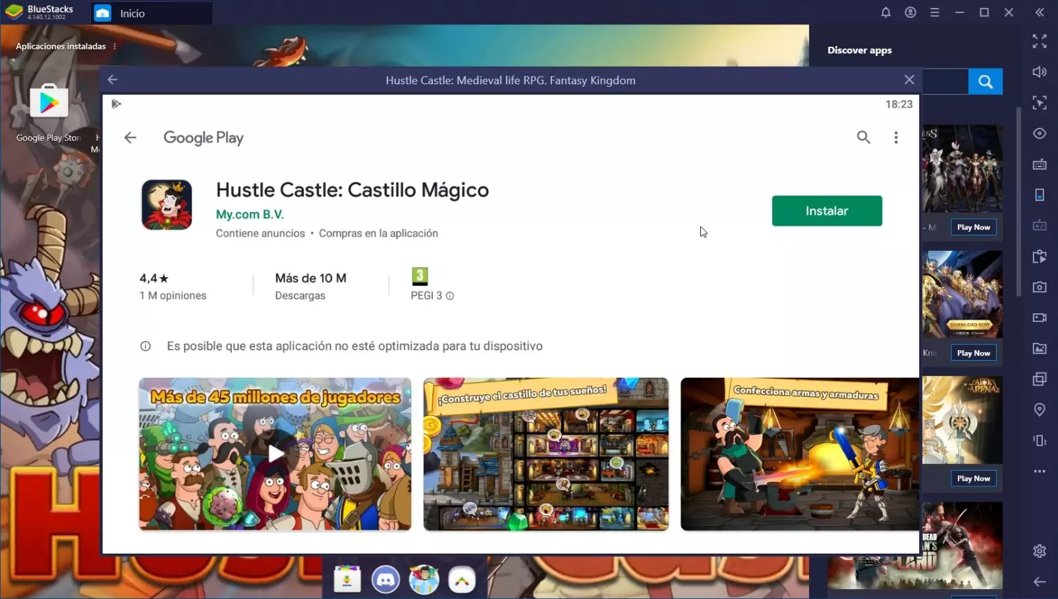This screenshot has height=599, width=1058.
Task: Open the castle building screenshot thumbnail
Action: 545,454
